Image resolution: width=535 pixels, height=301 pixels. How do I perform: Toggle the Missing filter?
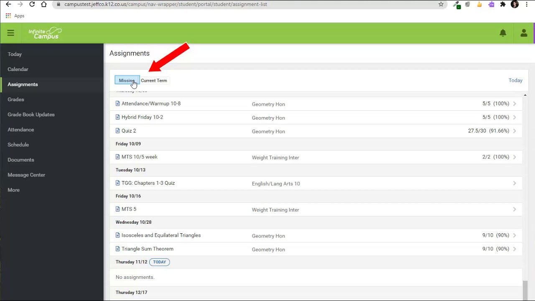127,80
